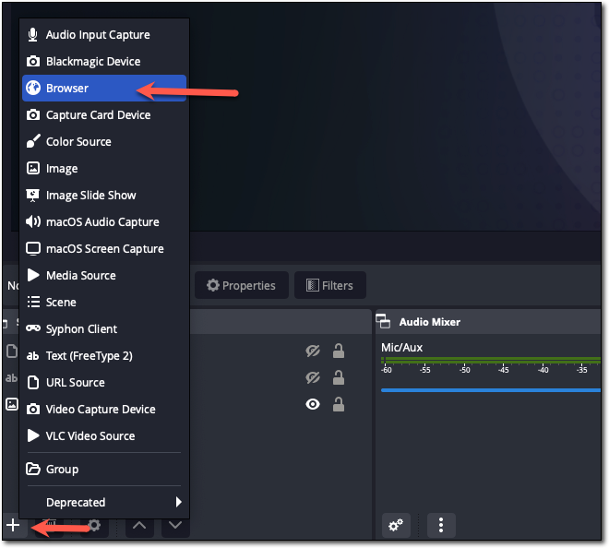609x548 pixels.
Task: Select Audio Input Capture microphone icon
Action: point(33,35)
